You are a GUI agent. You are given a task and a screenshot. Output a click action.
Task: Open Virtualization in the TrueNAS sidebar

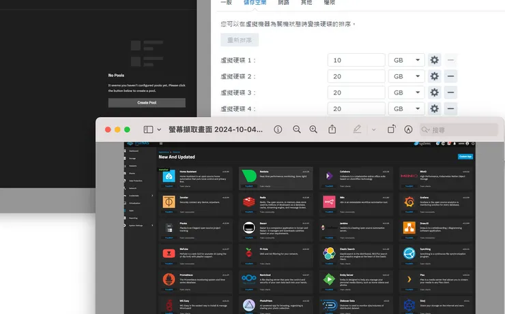pyautogui.click(x=134, y=203)
